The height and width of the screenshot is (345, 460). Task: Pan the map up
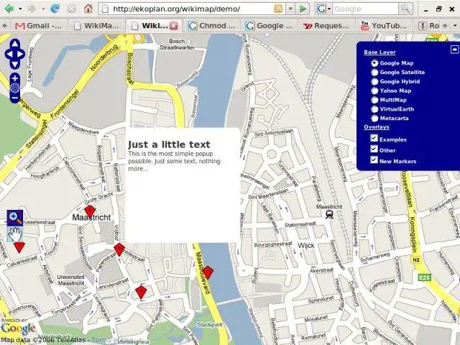[14, 45]
